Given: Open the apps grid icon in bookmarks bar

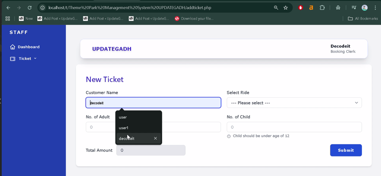Looking at the screenshot, I should (7, 19).
